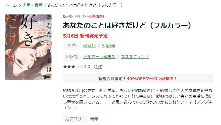
Task: Open the ズズズキュン！ label link
Action: tap(135, 57)
